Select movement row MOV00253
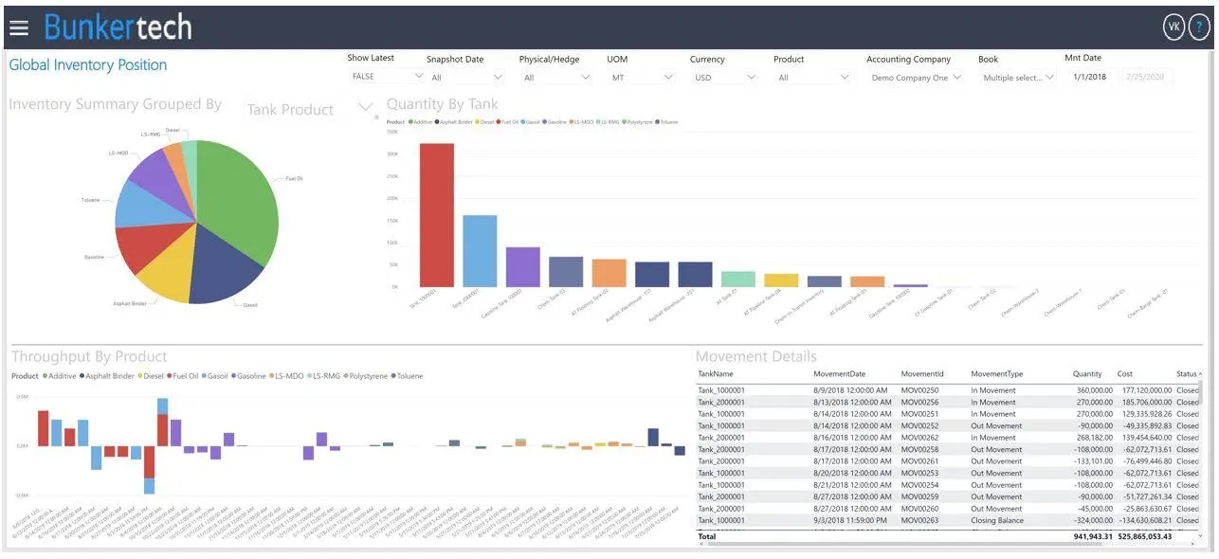 point(948,473)
